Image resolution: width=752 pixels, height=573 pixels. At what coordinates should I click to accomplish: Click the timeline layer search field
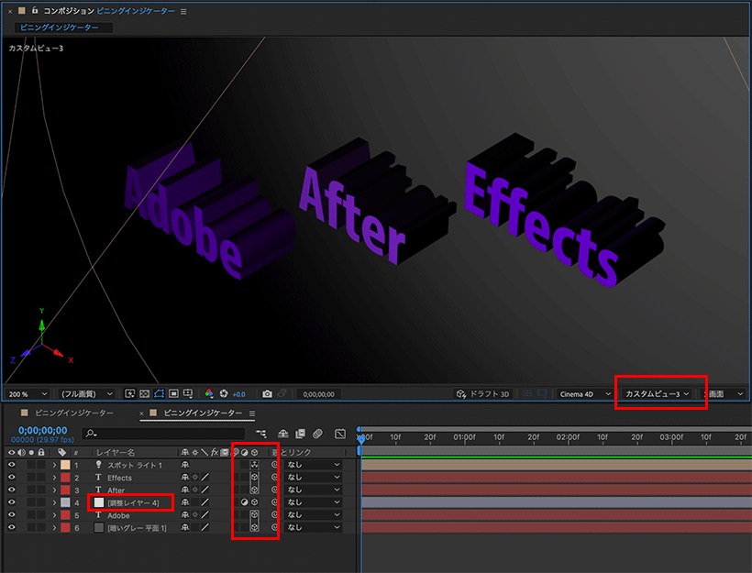point(163,434)
